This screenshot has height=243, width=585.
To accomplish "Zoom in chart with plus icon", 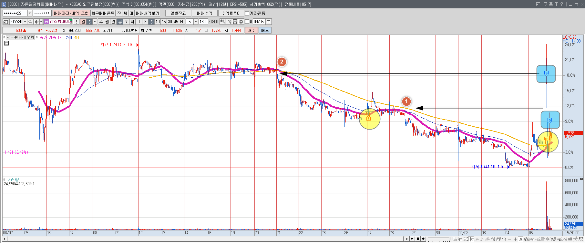I will 515,239.
